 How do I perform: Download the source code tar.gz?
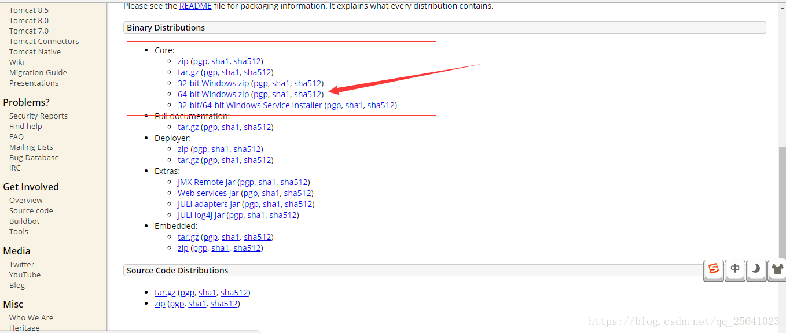tap(165, 293)
